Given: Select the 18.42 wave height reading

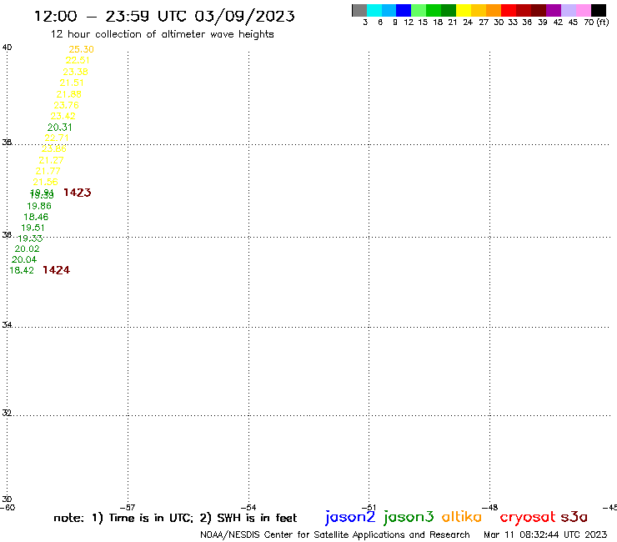Looking at the screenshot, I should click(x=21, y=270).
